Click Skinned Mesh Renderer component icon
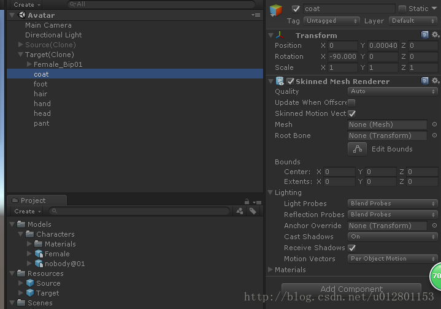441x309 pixels. (280, 82)
